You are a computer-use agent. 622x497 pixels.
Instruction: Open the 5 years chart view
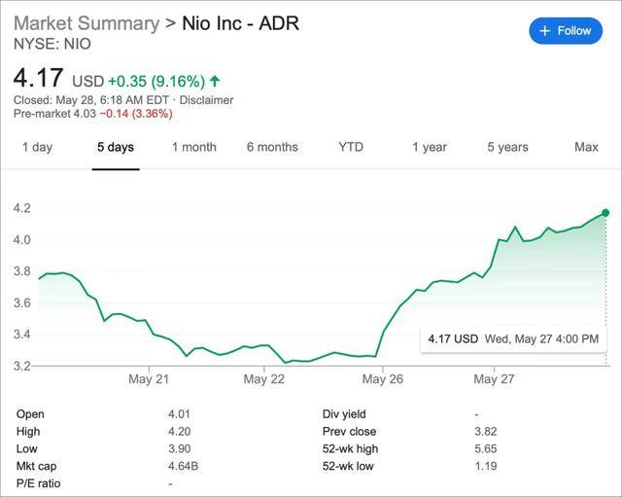(507, 147)
